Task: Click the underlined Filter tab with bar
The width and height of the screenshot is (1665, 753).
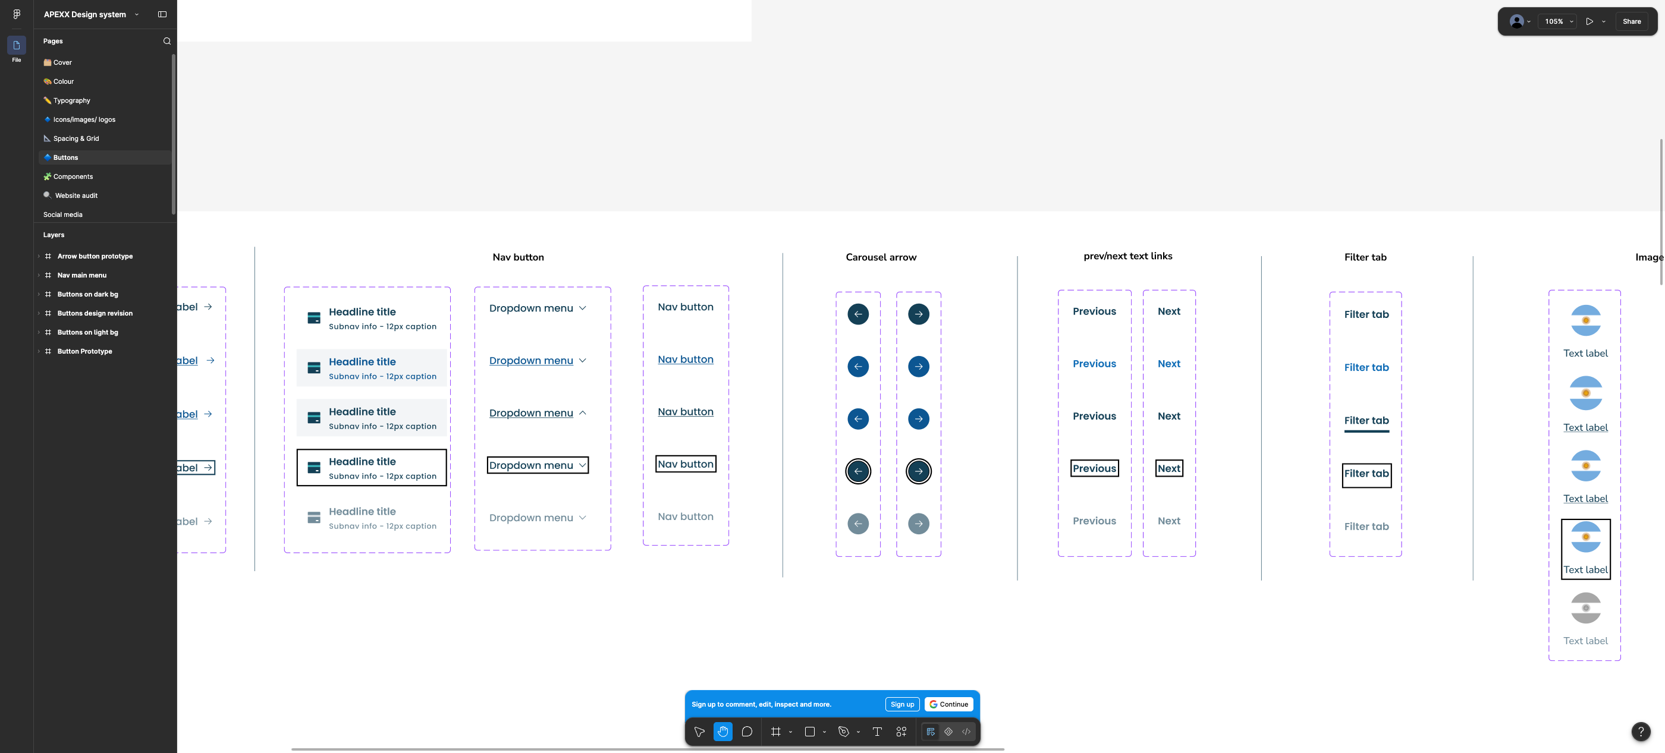Action: pyautogui.click(x=1366, y=423)
